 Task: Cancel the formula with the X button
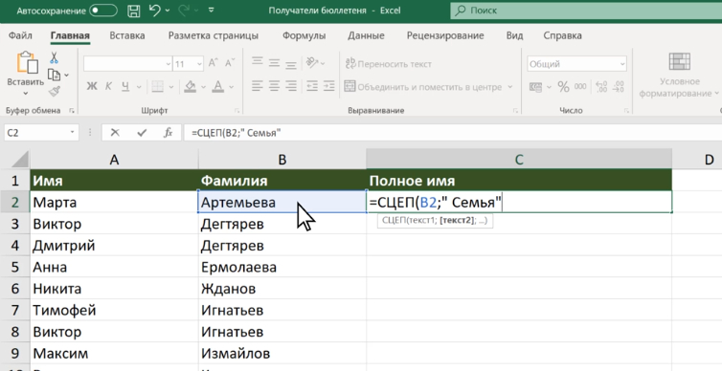pyautogui.click(x=115, y=133)
